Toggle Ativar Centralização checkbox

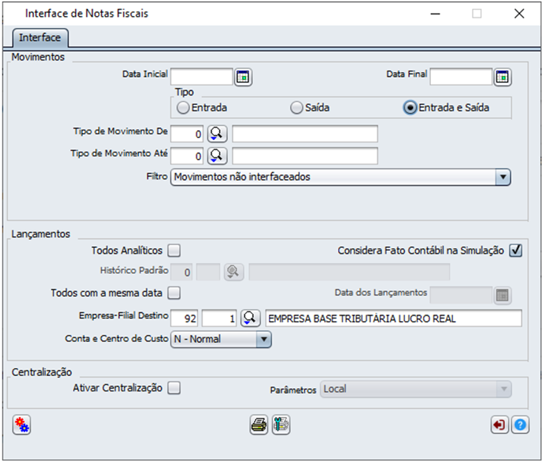174,388
